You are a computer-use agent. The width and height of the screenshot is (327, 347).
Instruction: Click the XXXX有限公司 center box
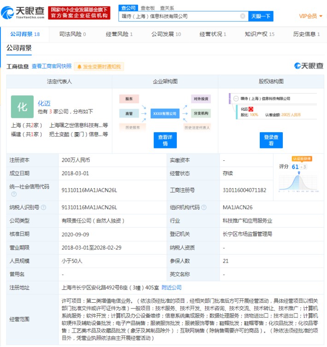tap(165, 113)
